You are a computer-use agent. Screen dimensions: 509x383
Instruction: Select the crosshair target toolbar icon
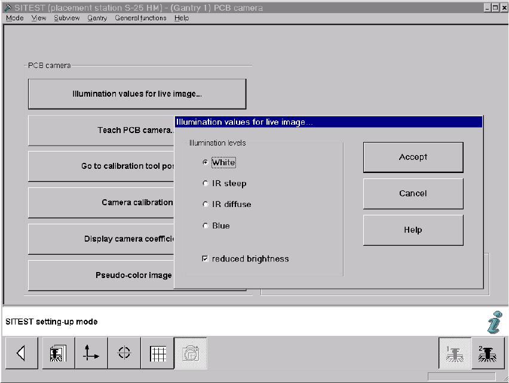coord(124,353)
